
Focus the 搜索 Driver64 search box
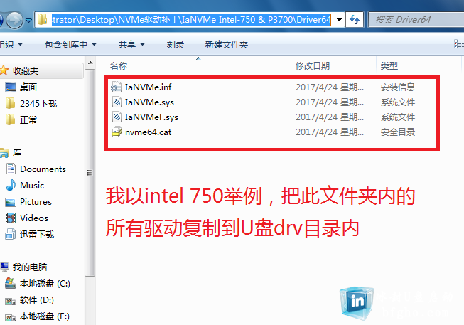[x=416, y=20]
